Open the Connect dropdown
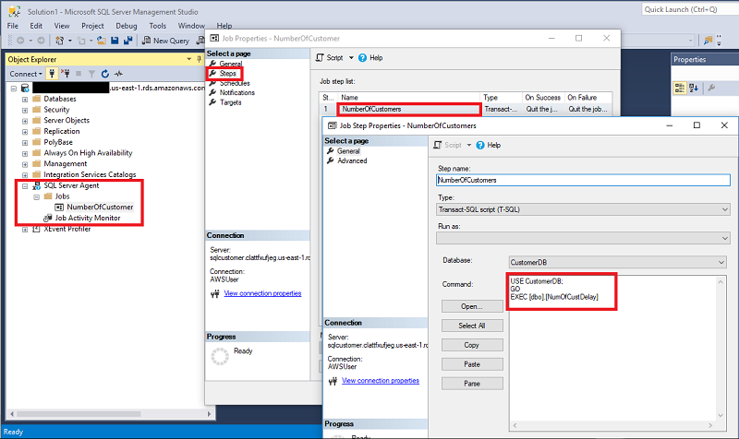 (x=26, y=74)
